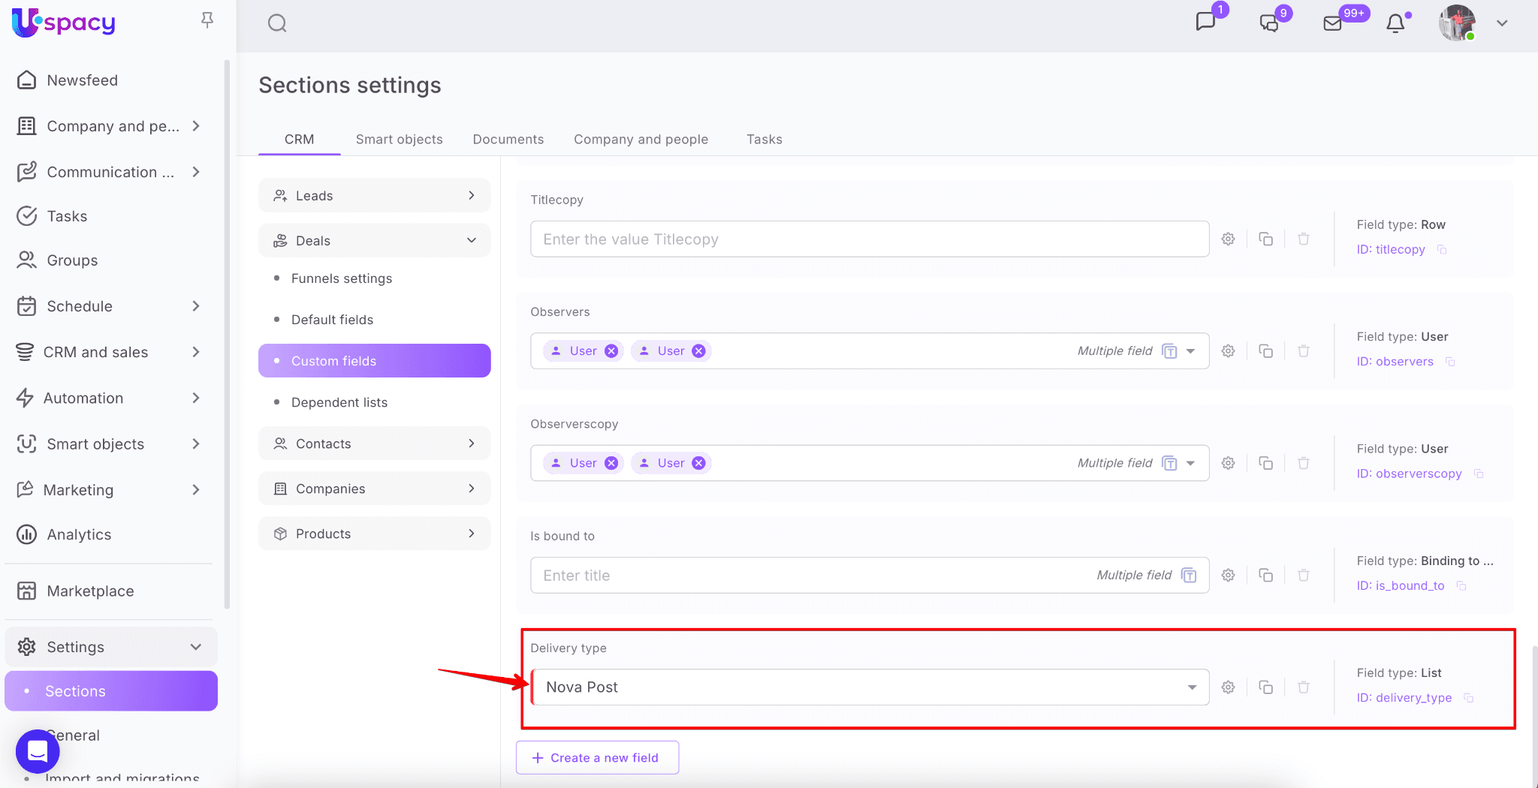
Task: Open the notifications bell
Action: pos(1395,24)
